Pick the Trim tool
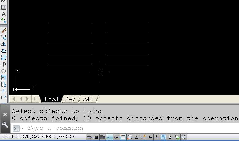The image size is (239, 141). click(x=4, y=91)
